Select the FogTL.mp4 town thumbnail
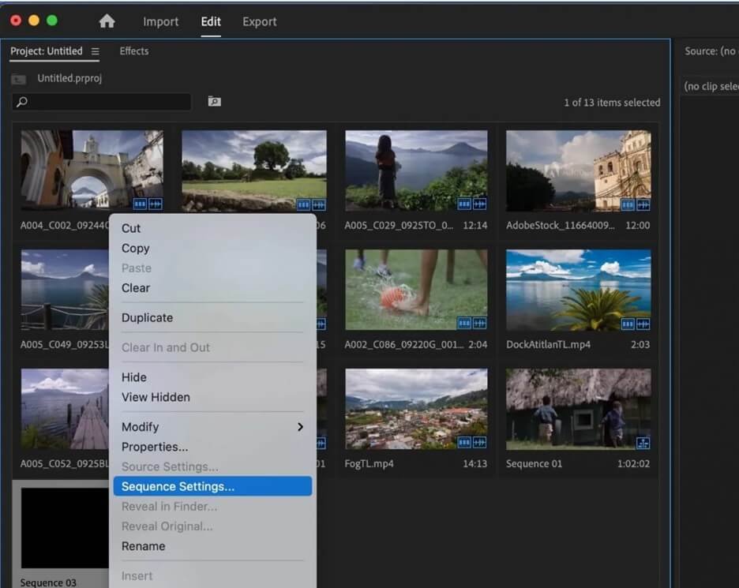 [416, 409]
